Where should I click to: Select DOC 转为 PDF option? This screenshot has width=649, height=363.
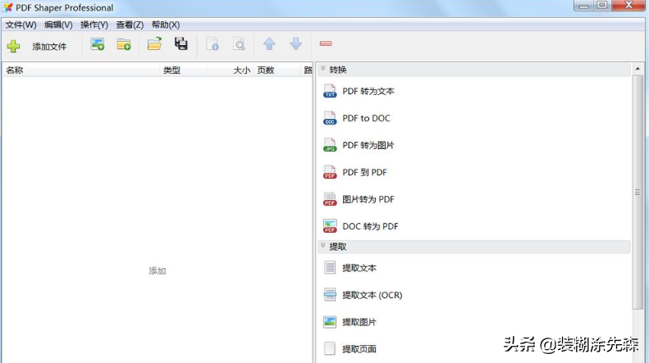tap(370, 226)
